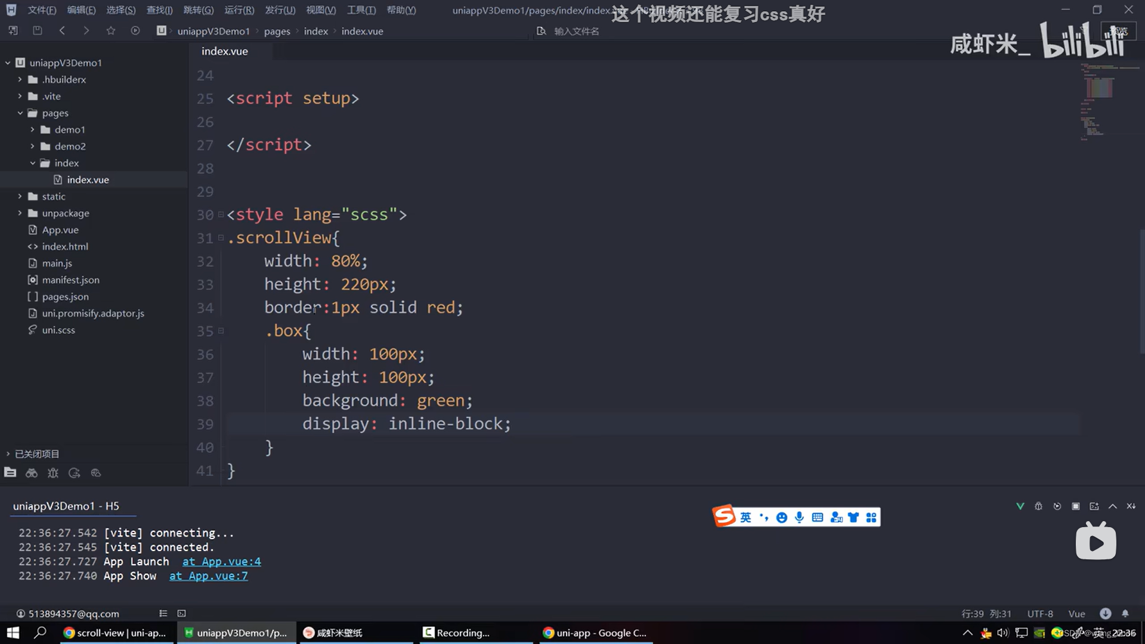The image size is (1145, 644).
Task: Fold the style block at line 30
Action: (221, 214)
